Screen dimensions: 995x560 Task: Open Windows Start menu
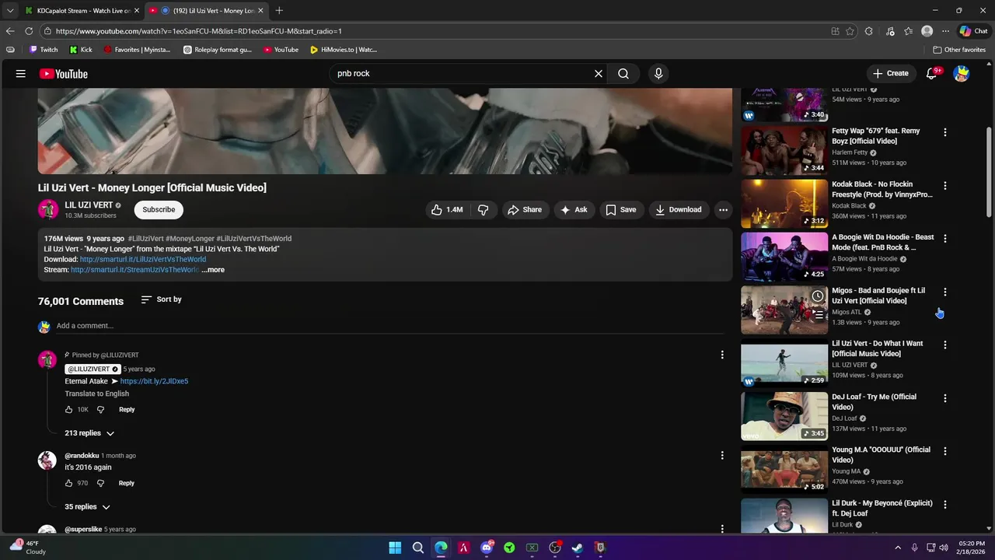pyautogui.click(x=395, y=548)
